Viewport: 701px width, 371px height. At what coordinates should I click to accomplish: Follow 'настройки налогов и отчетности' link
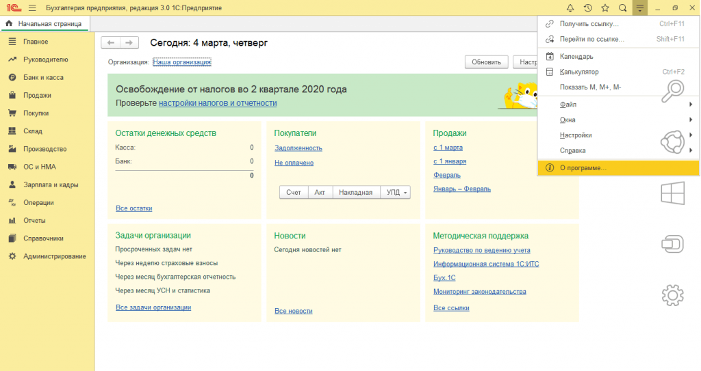218,103
